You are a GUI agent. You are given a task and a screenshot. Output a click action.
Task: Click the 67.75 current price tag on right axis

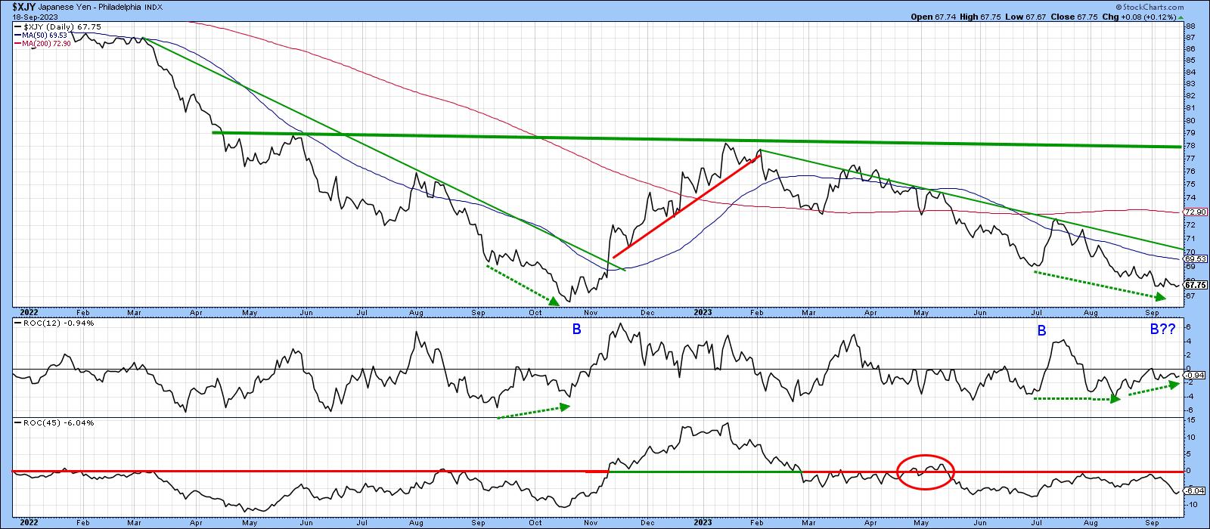point(1194,285)
